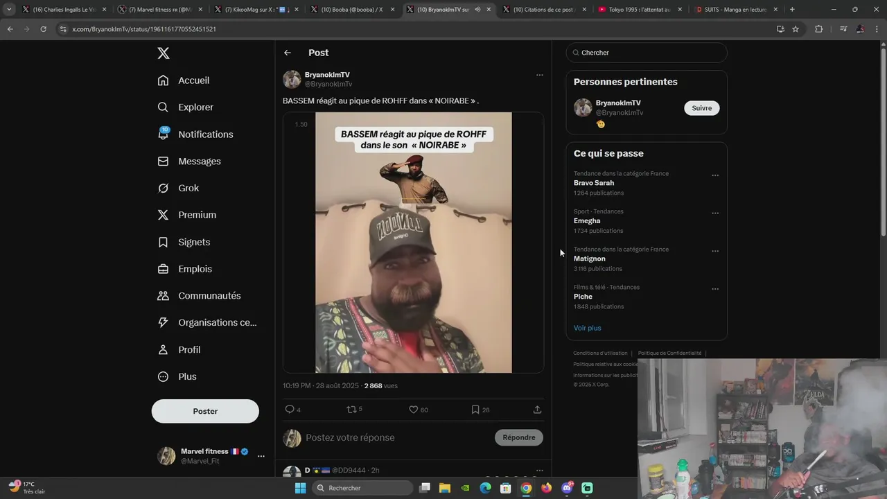Mute the BryanoklmTV tab audio icon
The width and height of the screenshot is (887, 499).
[477, 10]
